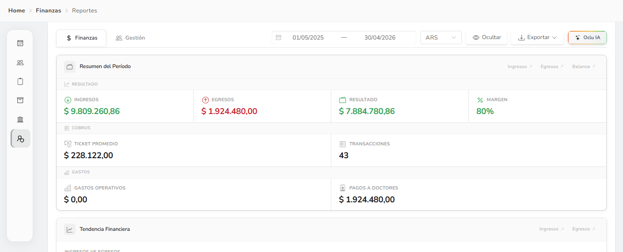Open the calendar icon in sidebar
623x252 pixels.
[20, 43]
